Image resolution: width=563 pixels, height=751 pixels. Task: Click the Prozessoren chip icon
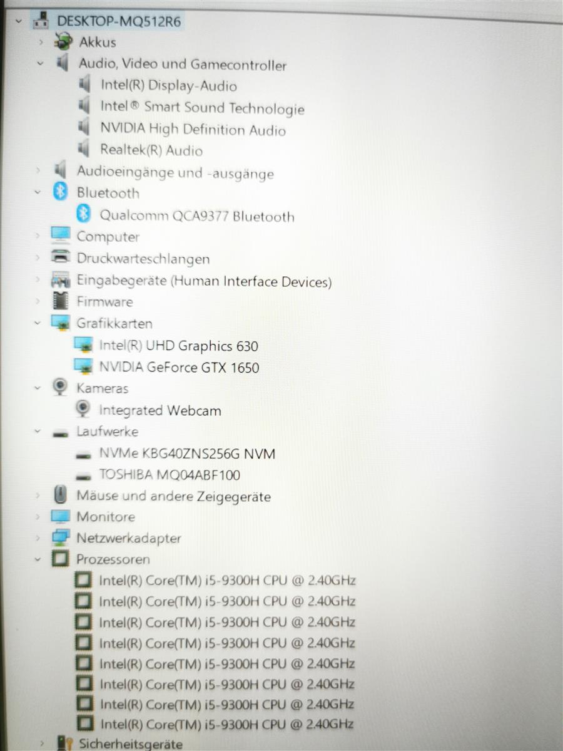pos(60,559)
